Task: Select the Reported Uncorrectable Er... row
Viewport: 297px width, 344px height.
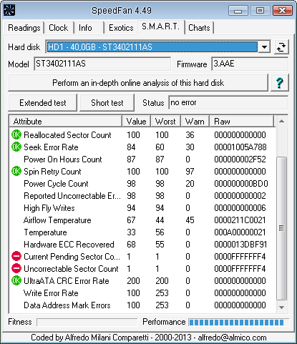Action: [x=142, y=196]
